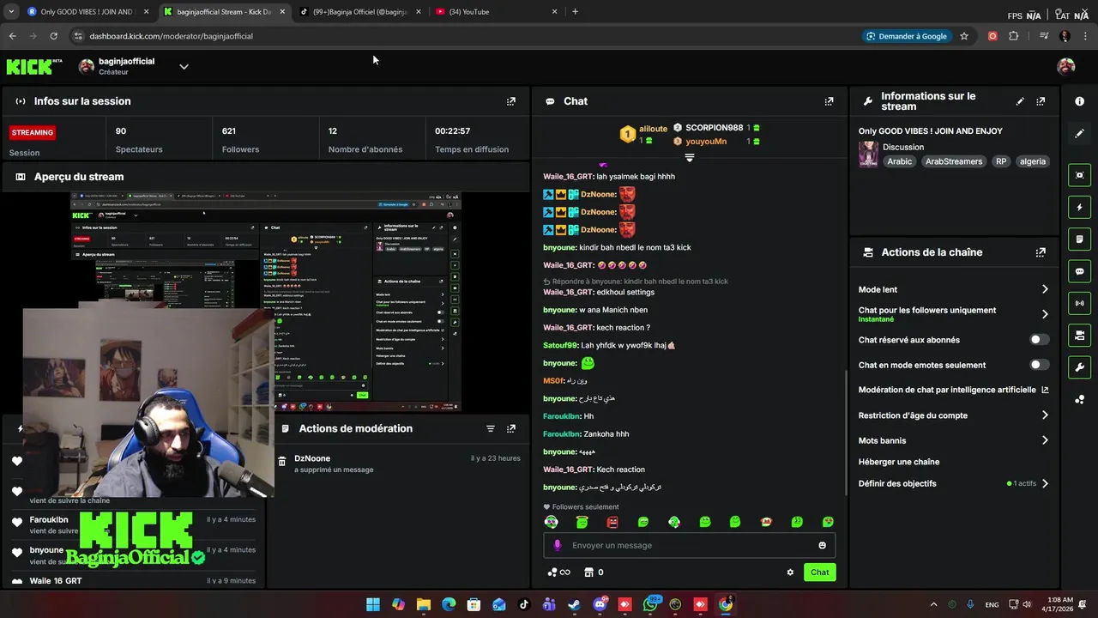This screenshot has width=1098, height=618.
Task: Click the Arabic tag
Action: point(900,161)
